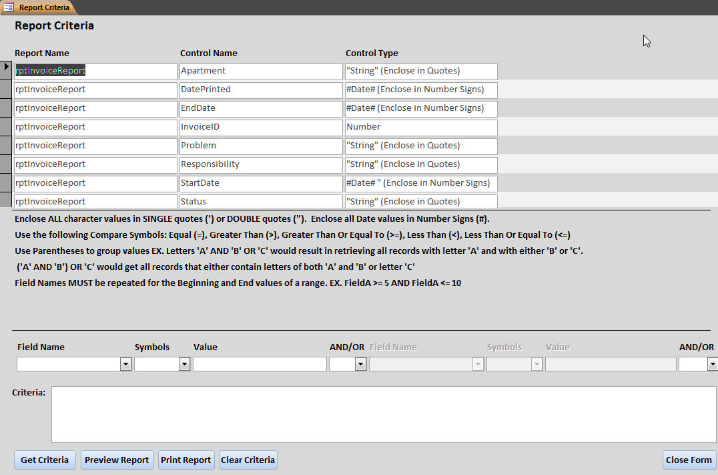Click the Report Name column header
Screen dimensions: 718x475
[42, 53]
